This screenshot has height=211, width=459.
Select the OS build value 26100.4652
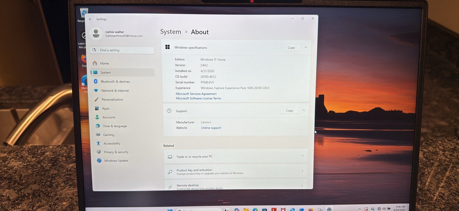click(208, 76)
